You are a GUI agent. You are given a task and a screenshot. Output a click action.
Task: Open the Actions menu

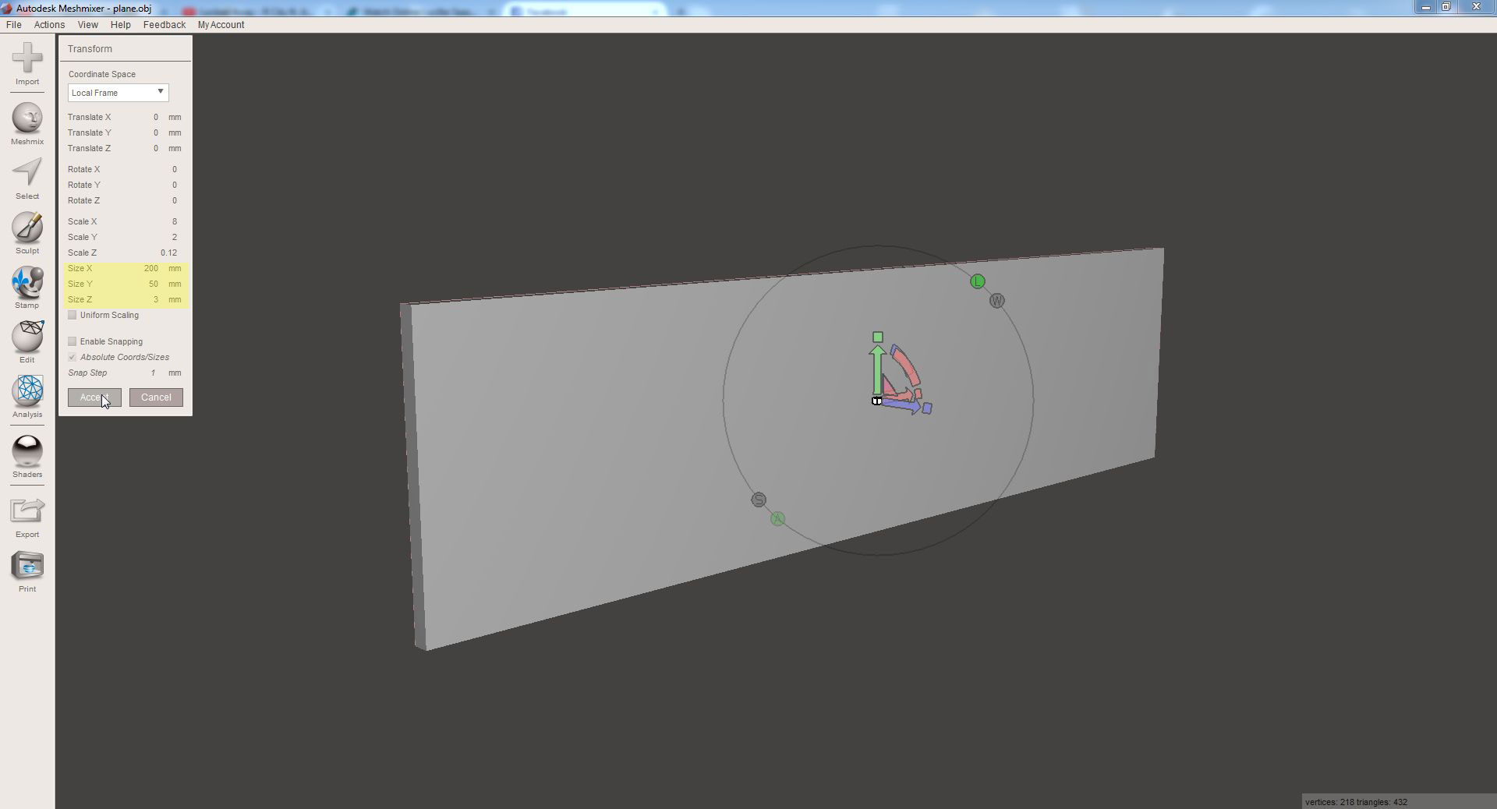point(49,25)
